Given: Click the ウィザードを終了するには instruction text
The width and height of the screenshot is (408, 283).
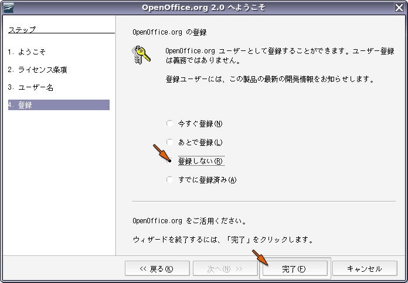Looking at the screenshot, I should point(223,239).
